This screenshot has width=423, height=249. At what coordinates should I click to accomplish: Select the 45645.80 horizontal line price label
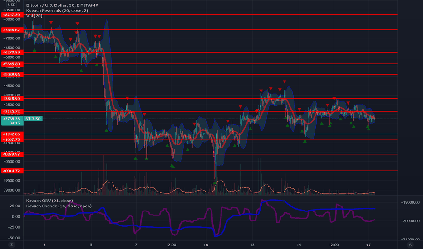tap(12, 64)
